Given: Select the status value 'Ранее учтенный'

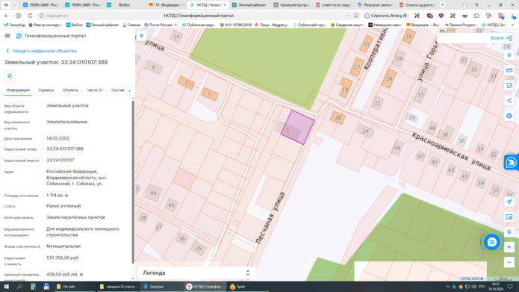Looking at the screenshot, I should click(63, 206).
